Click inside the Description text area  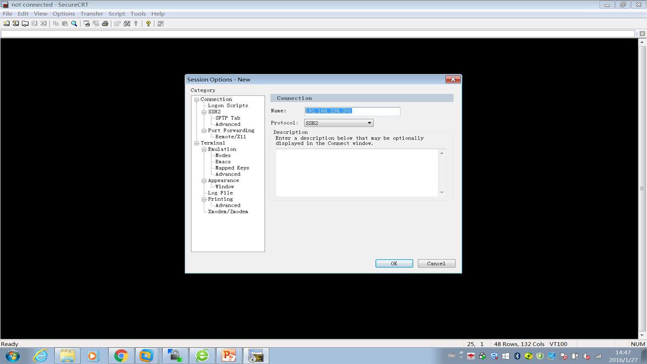pyautogui.click(x=357, y=172)
